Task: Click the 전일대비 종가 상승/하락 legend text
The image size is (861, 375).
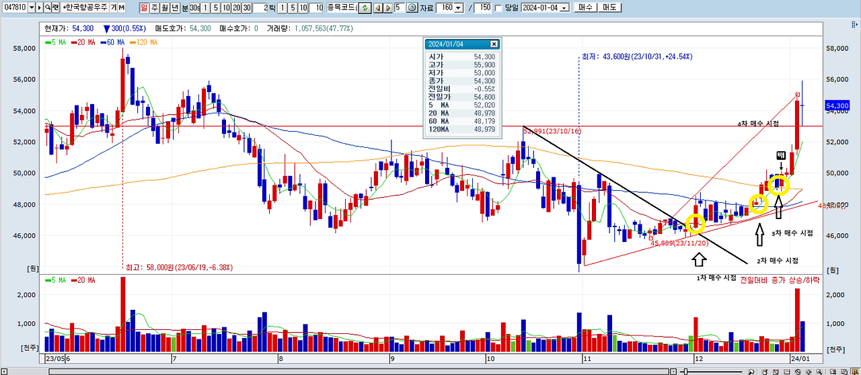Action: click(x=780, y=280)
